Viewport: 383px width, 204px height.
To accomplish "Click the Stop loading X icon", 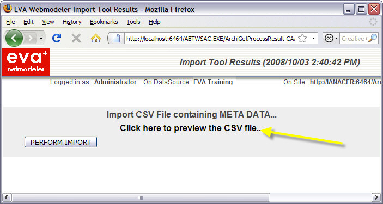I will tap(76, 38).
